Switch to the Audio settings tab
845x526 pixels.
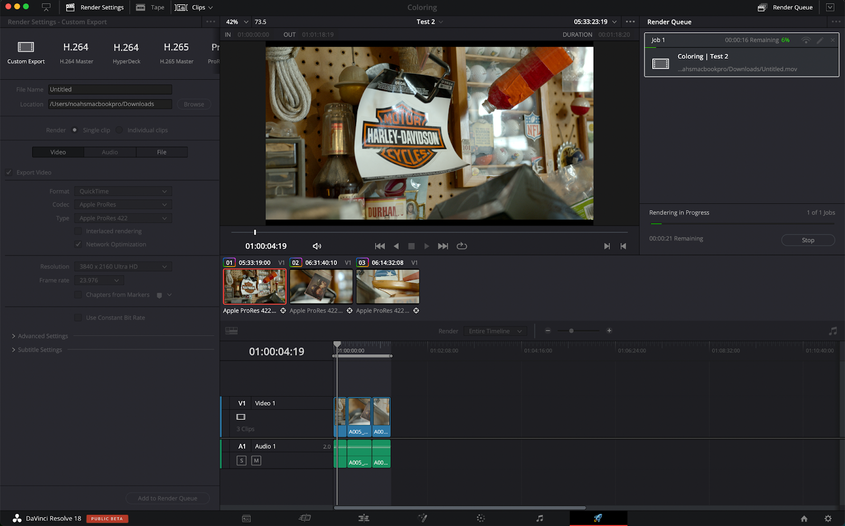coord(110,152)
